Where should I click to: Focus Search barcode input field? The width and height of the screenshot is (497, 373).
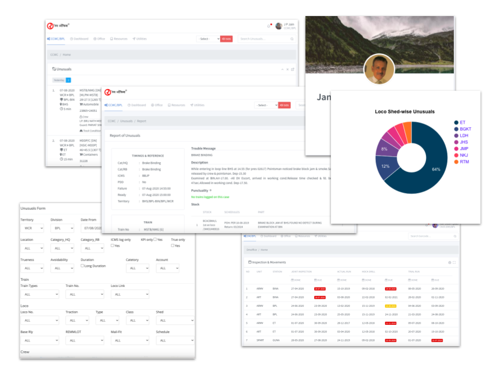coord(433,236)
